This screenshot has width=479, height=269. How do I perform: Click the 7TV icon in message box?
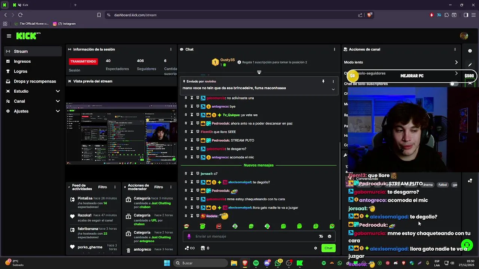321,236
